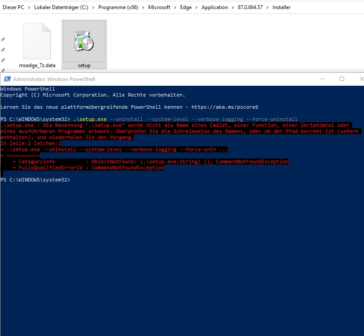Click the '--force-uninstall' argument text

point(272,119)
